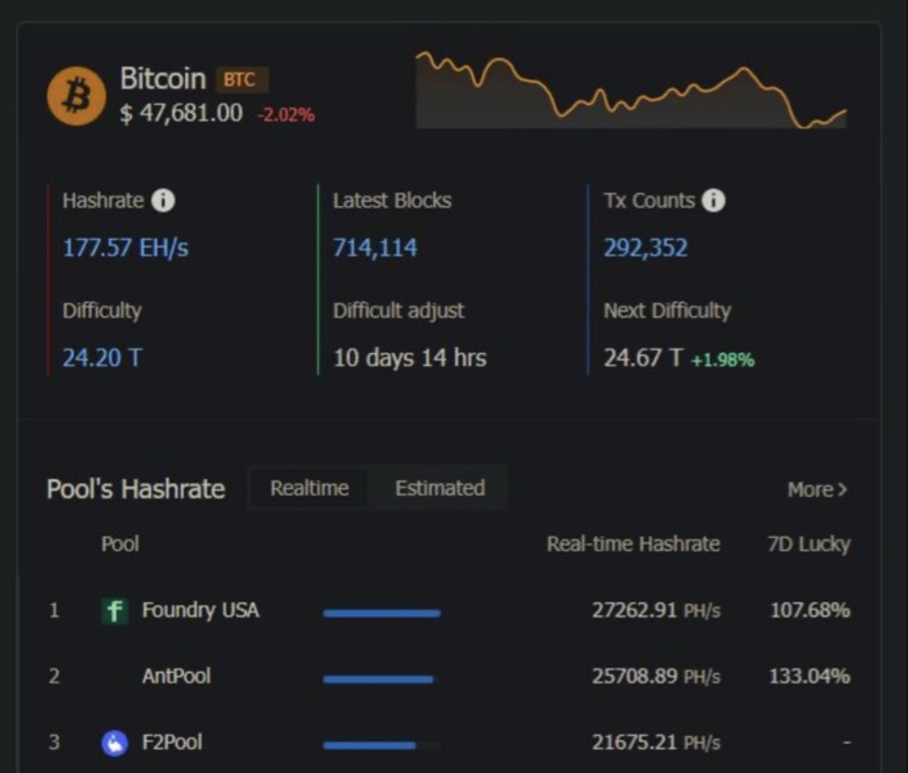Open the More link for pools

817,490
